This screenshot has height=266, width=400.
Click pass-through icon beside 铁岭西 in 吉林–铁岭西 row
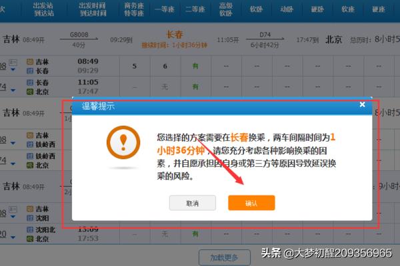point(30,144)
